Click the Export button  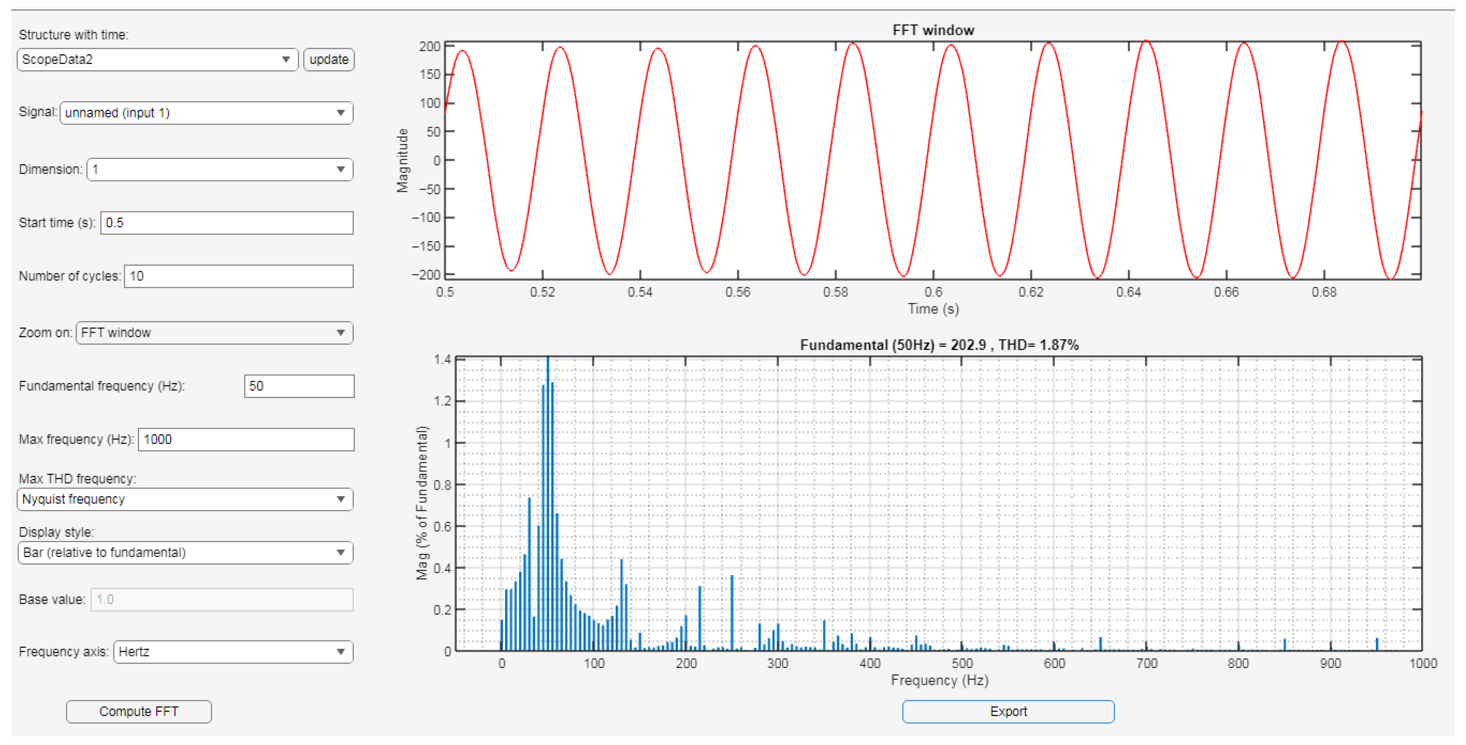click(1008, 711)
